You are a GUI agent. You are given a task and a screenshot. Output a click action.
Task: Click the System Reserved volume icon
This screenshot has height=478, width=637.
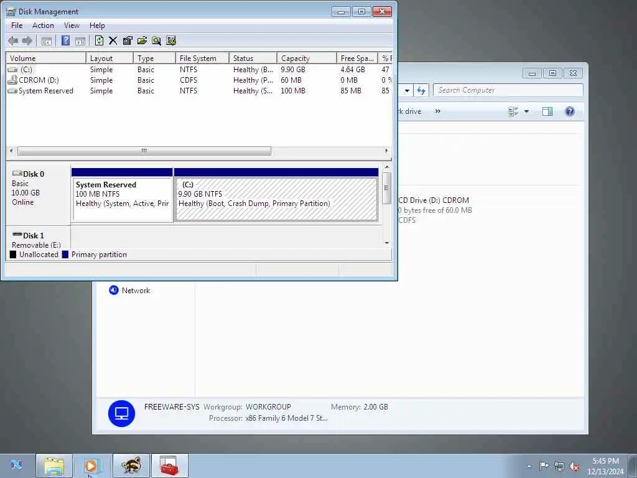[12, 91]
